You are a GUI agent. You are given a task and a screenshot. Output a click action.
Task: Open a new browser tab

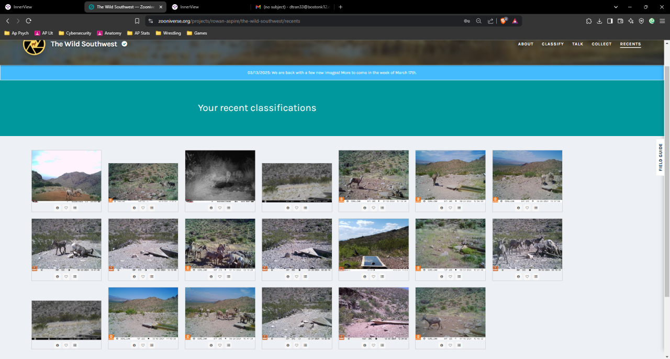tap(341, 7)
